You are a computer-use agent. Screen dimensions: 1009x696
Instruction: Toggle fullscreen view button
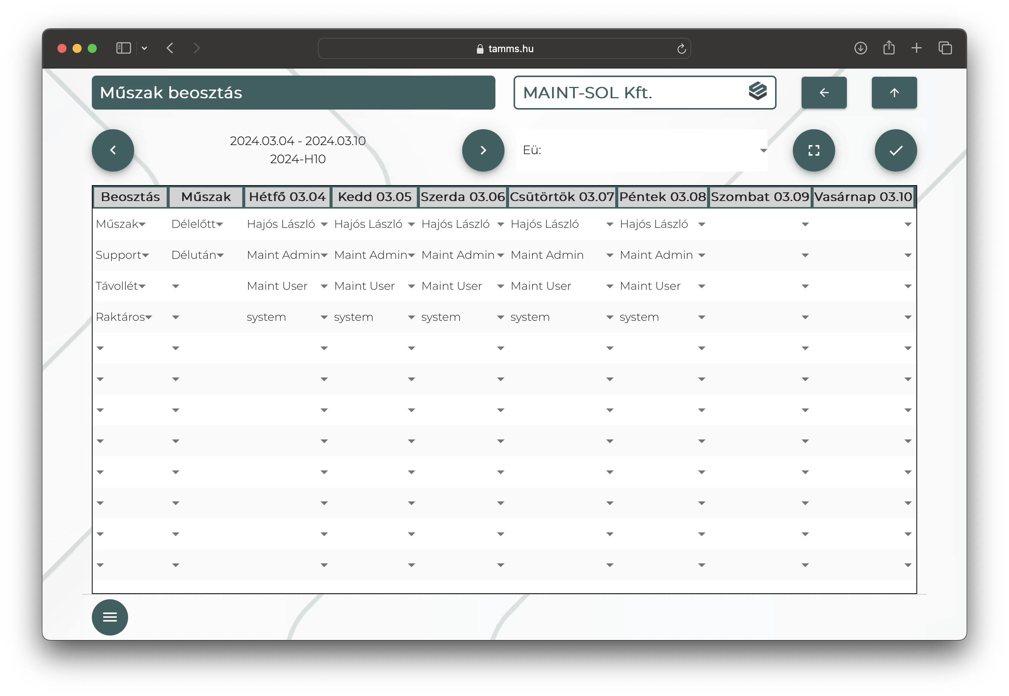[x=813, y=150]
